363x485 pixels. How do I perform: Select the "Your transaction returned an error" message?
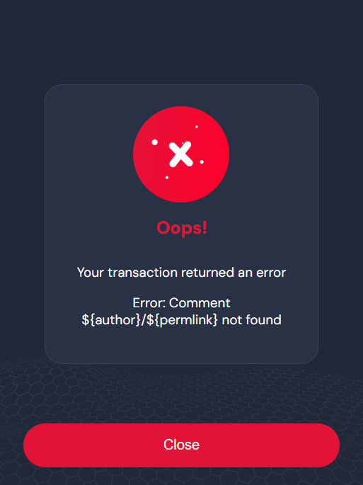181,273
